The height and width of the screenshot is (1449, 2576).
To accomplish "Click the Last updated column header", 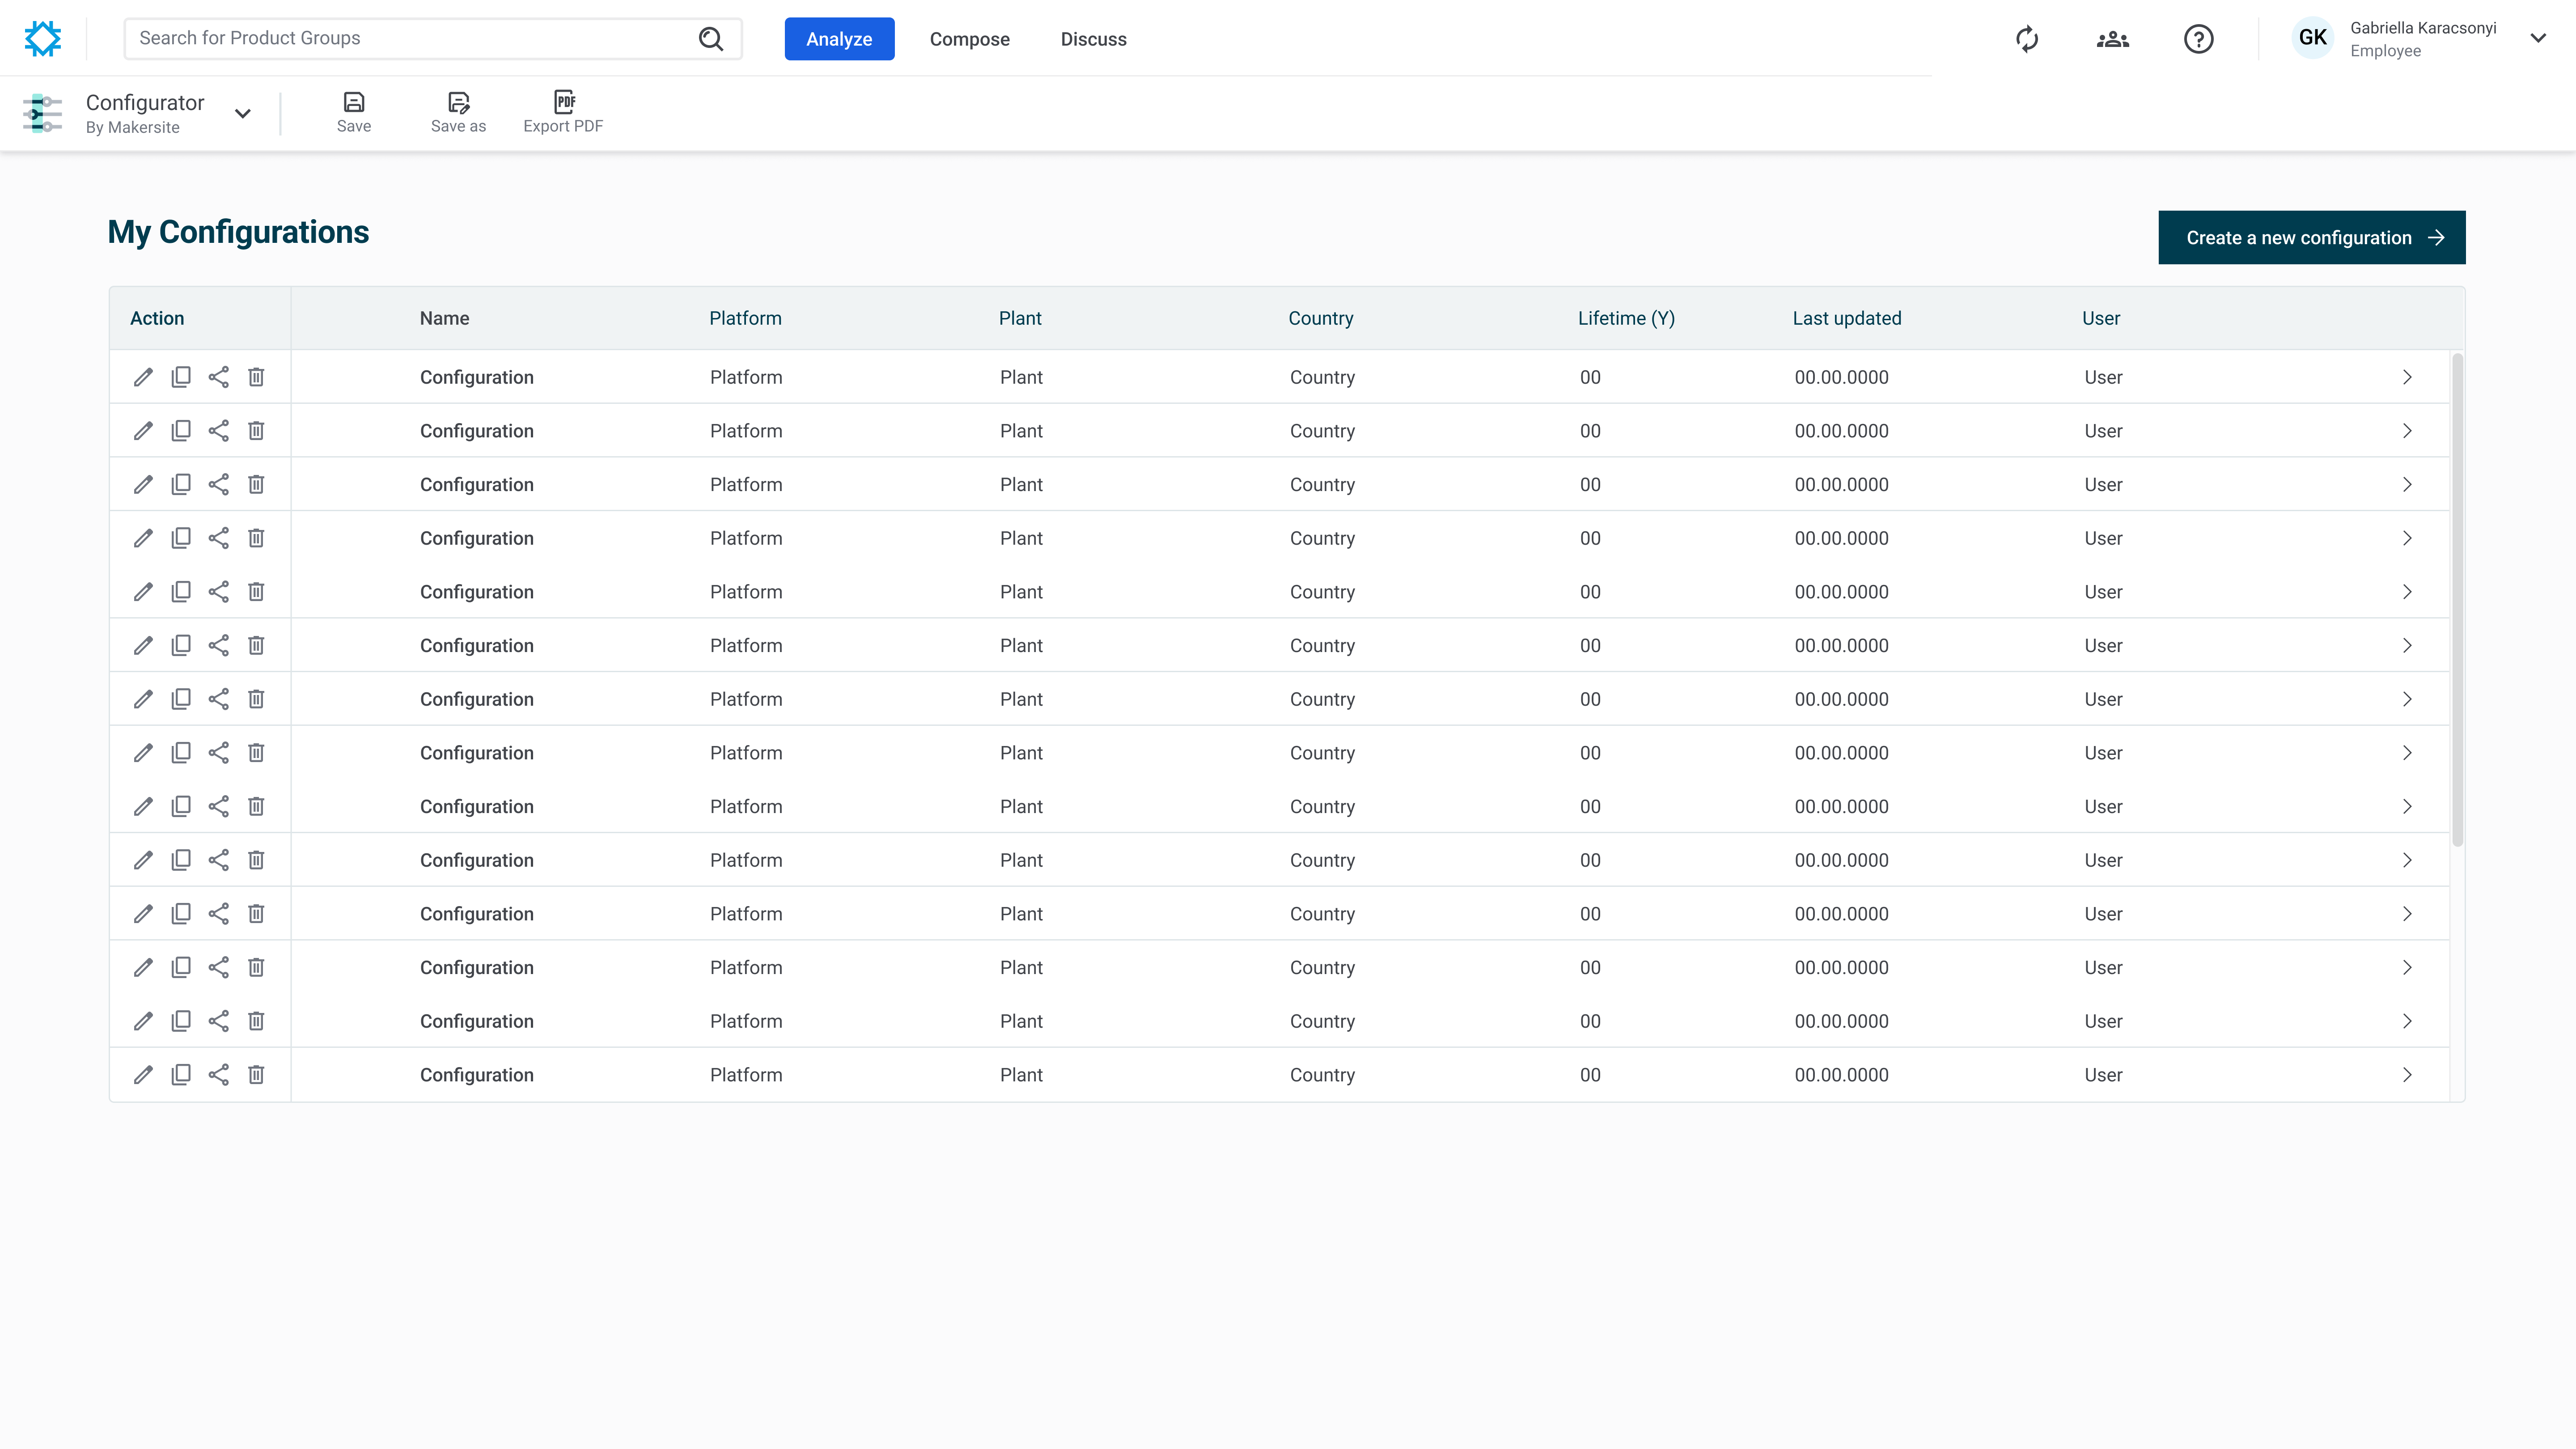I will pyautogui.click(x=1846, y=318).
